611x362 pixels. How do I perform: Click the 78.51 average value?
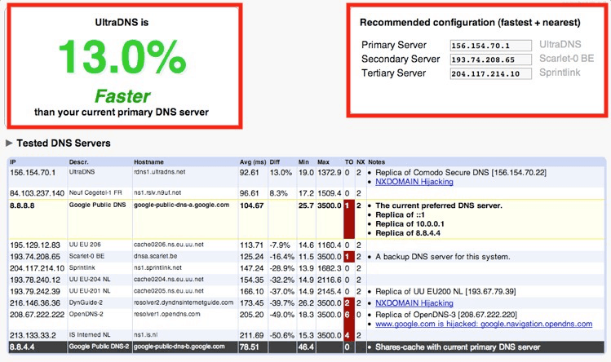[250, 347]
